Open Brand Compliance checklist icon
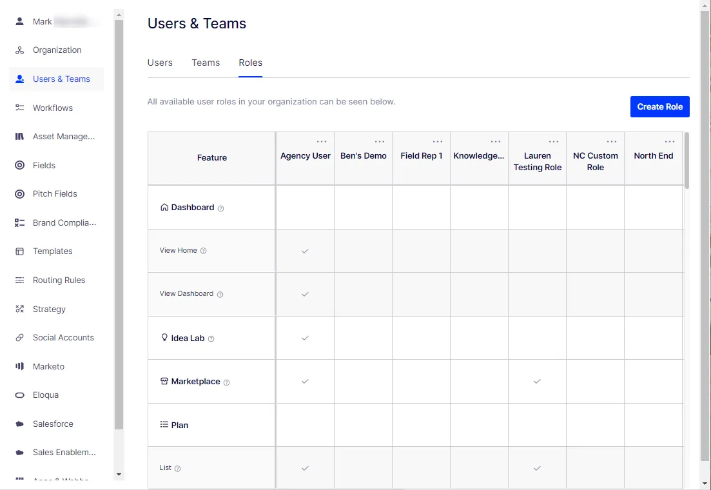 (x=19, y=223)
